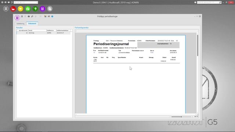235x132 pixels.
Task: Open the main hamburger menu
Action: pos(6,9)
